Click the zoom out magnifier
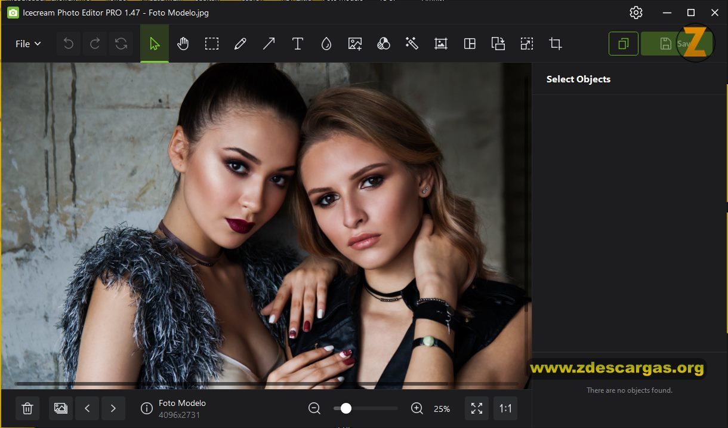The width and height of the screenshot is (728, 428). 314,408
